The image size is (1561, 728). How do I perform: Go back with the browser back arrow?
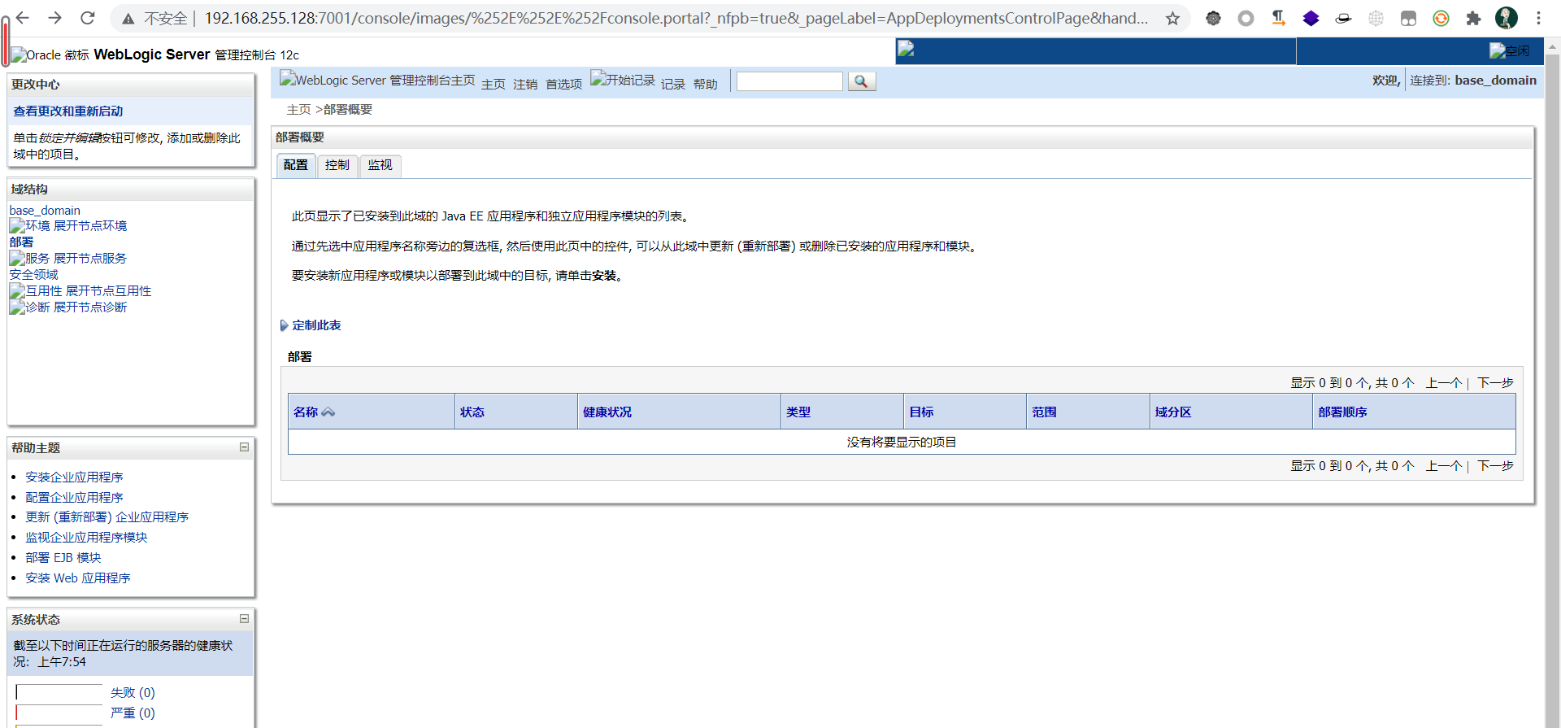tap(22, 18)
